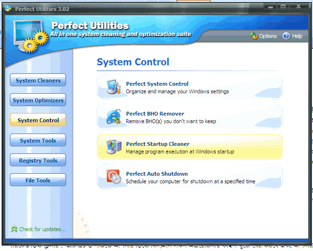
Task: Switch to File Tools
Action: (x=38, y=180)
